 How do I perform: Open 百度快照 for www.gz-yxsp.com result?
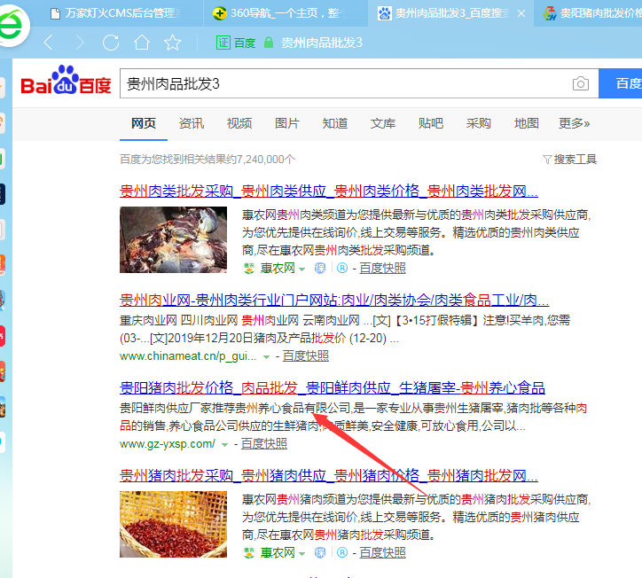click(x=264, y=444)
